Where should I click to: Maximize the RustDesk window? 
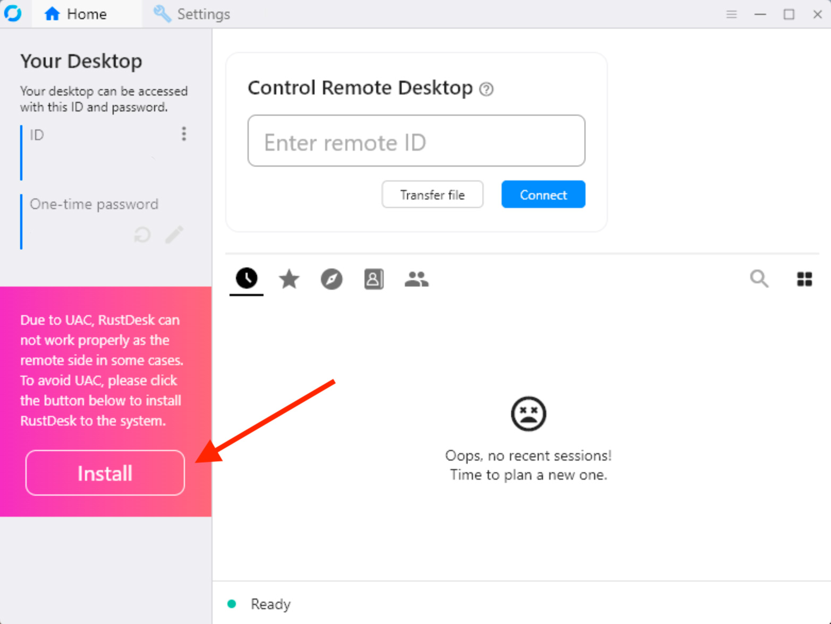(789, 14)
